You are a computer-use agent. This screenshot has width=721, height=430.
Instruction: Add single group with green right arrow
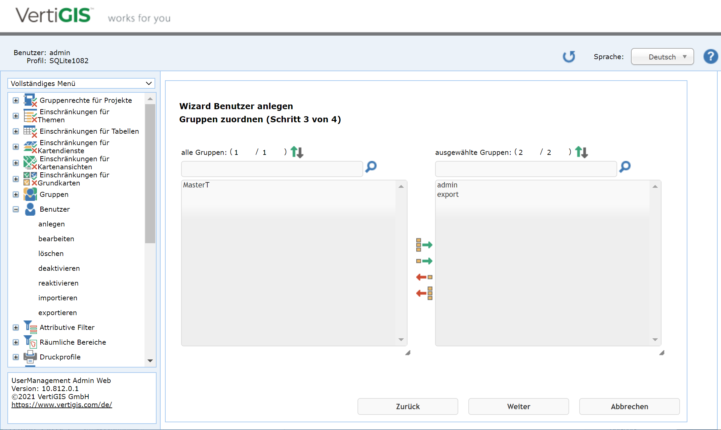pos(424,261)
